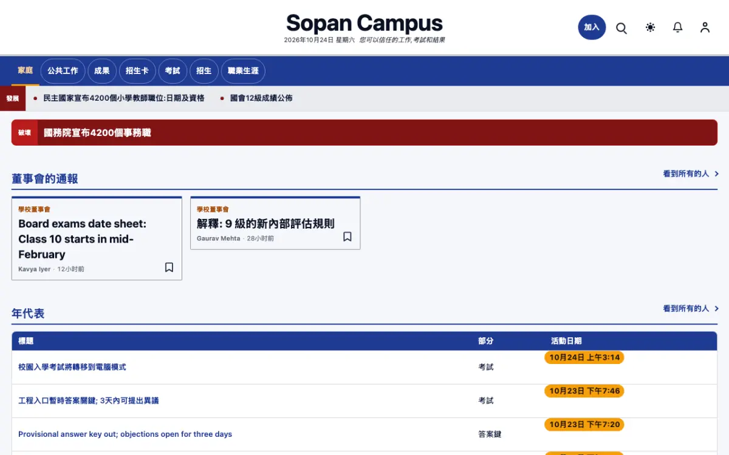This screenshot has width=729, height=455.
Task: Open the 職業生涯 tab
Action: [x=243, y=71]
